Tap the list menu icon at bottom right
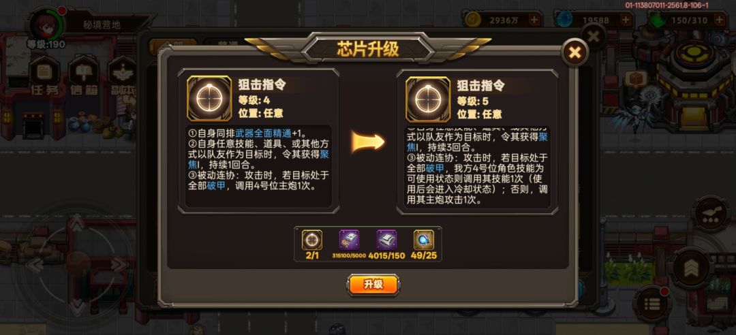The image size is (736, 335). (x=650, y=303)
